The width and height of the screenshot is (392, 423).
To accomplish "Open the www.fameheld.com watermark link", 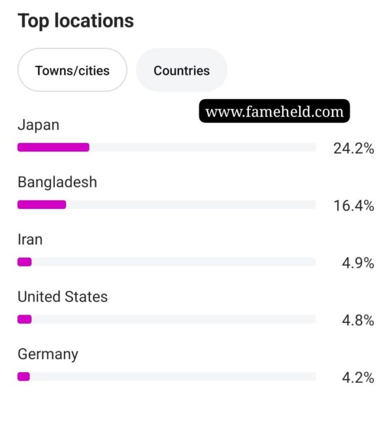I will click(x=274, y=111).
